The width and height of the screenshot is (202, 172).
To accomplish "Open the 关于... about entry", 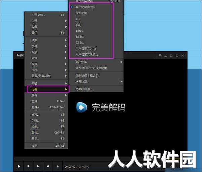I will tap(46, 138).
